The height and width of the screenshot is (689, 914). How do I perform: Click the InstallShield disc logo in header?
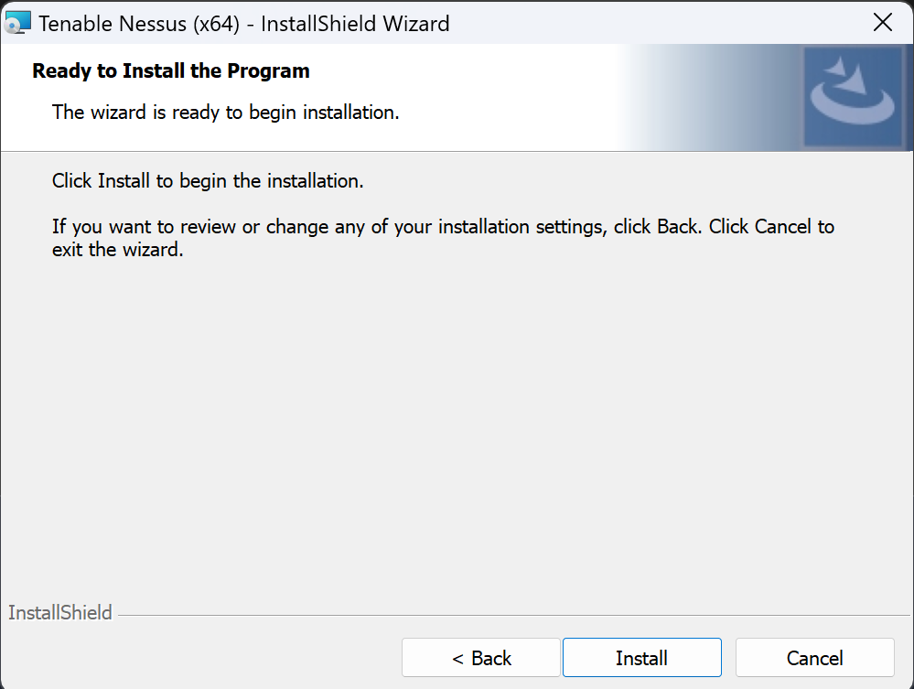click(x=853, y=96)
